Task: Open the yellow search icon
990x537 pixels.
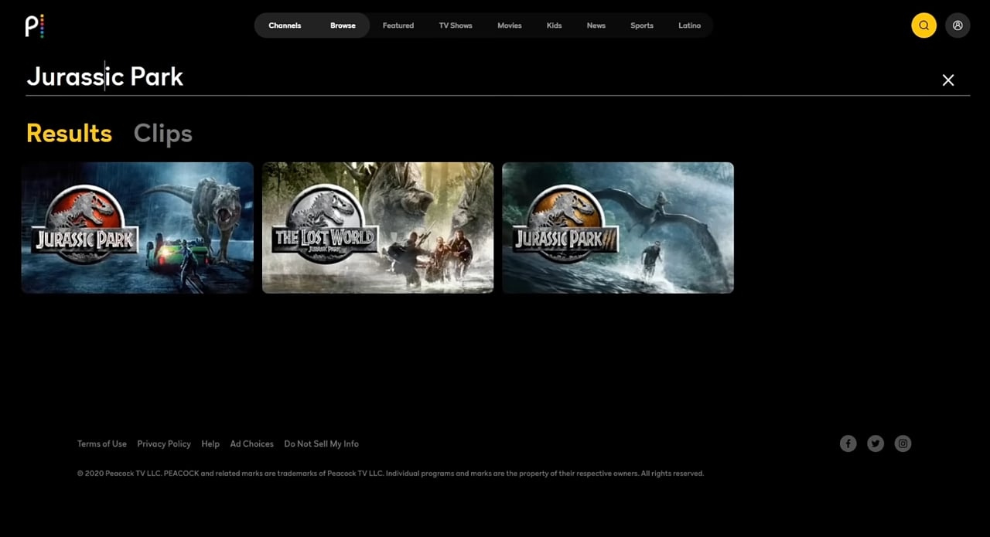Action: [923, 25]
